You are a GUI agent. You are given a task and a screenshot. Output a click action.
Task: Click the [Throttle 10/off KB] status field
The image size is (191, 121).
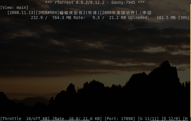[25, 119]
